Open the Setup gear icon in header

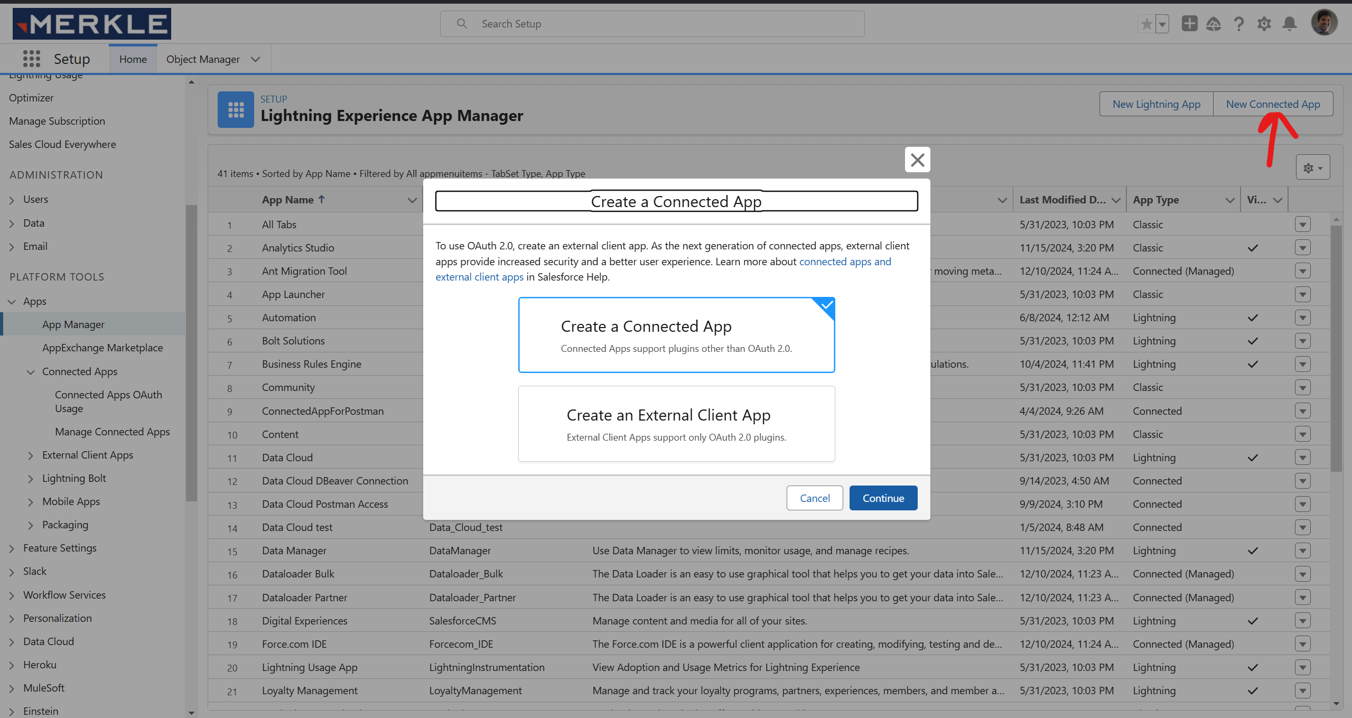[x=1264, y=24]
